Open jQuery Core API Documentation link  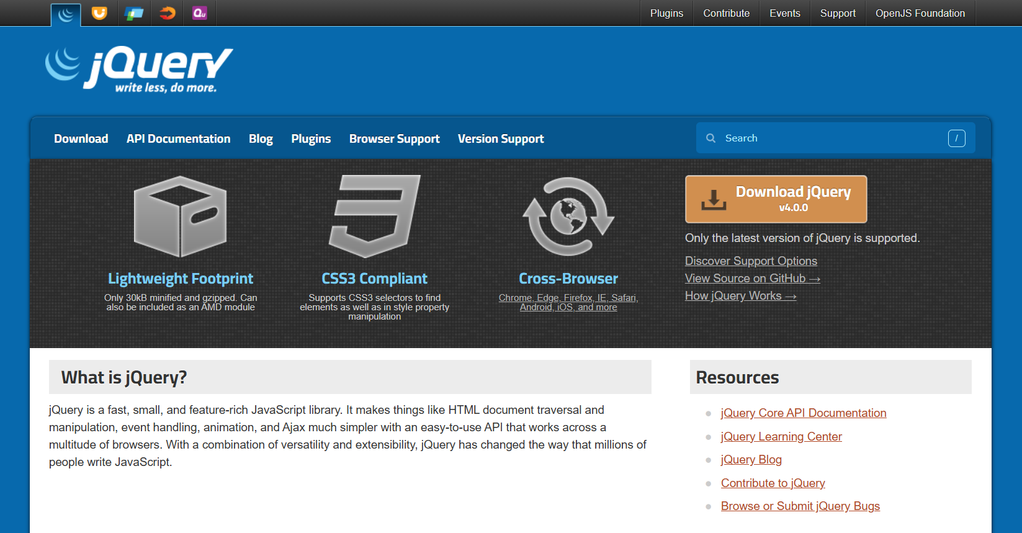pos(804,413)
